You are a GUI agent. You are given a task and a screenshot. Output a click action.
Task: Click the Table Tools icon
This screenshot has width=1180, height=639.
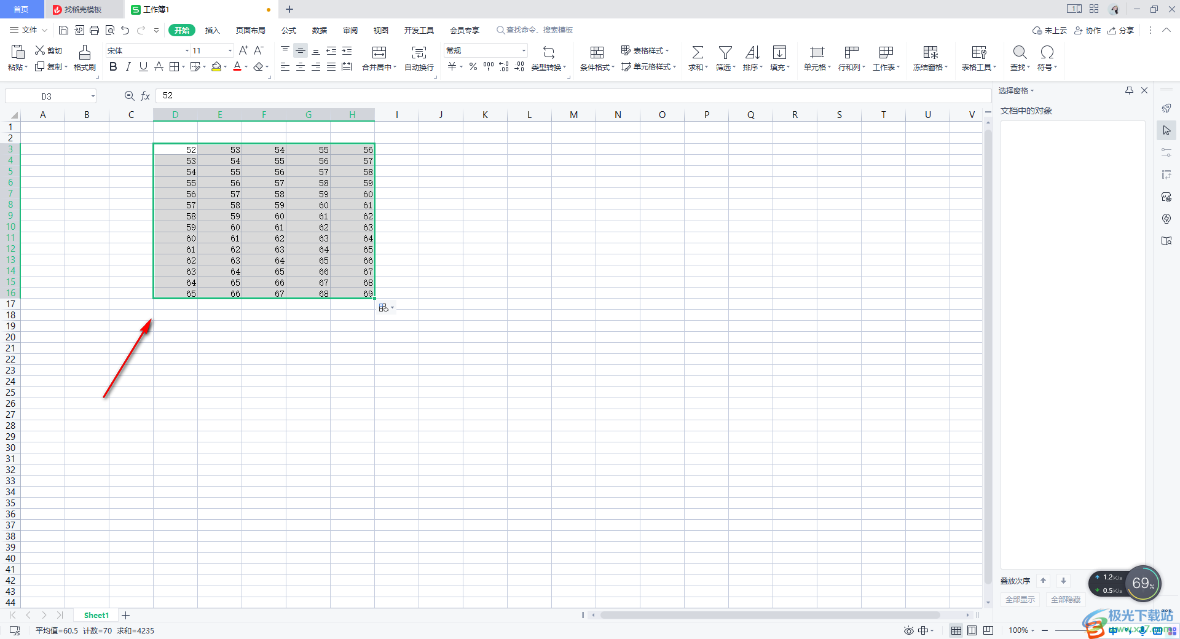point(978,52)
